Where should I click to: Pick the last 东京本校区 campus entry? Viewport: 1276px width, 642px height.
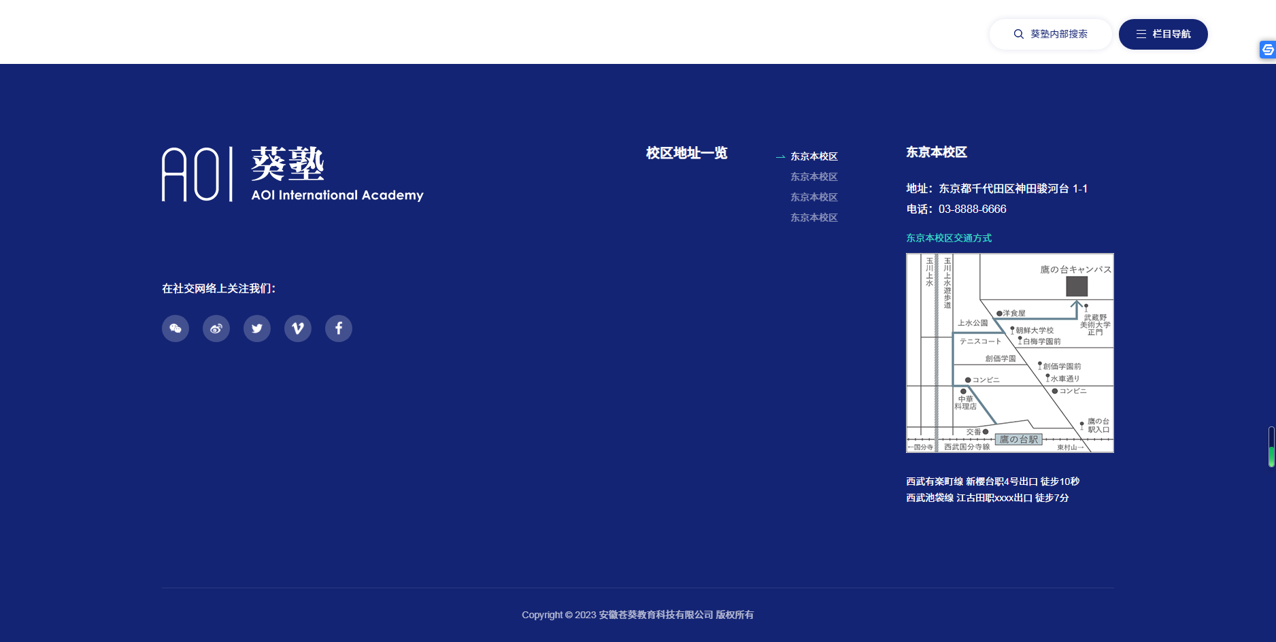(813, 218)
